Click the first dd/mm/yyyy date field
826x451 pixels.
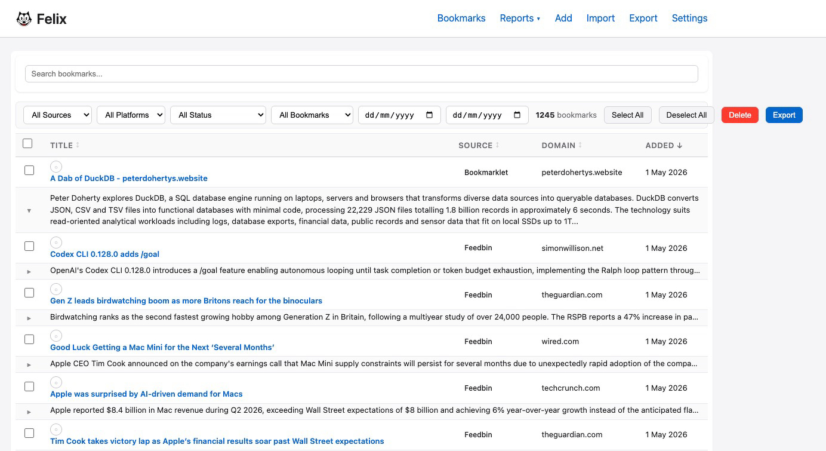pos(399,115)
